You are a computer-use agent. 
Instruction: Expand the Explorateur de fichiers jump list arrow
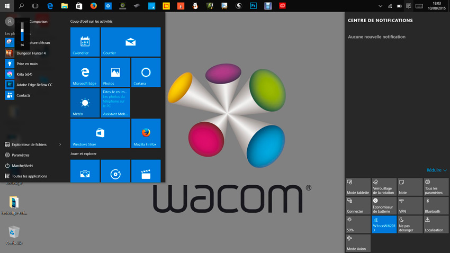click(x=60, y=144)
